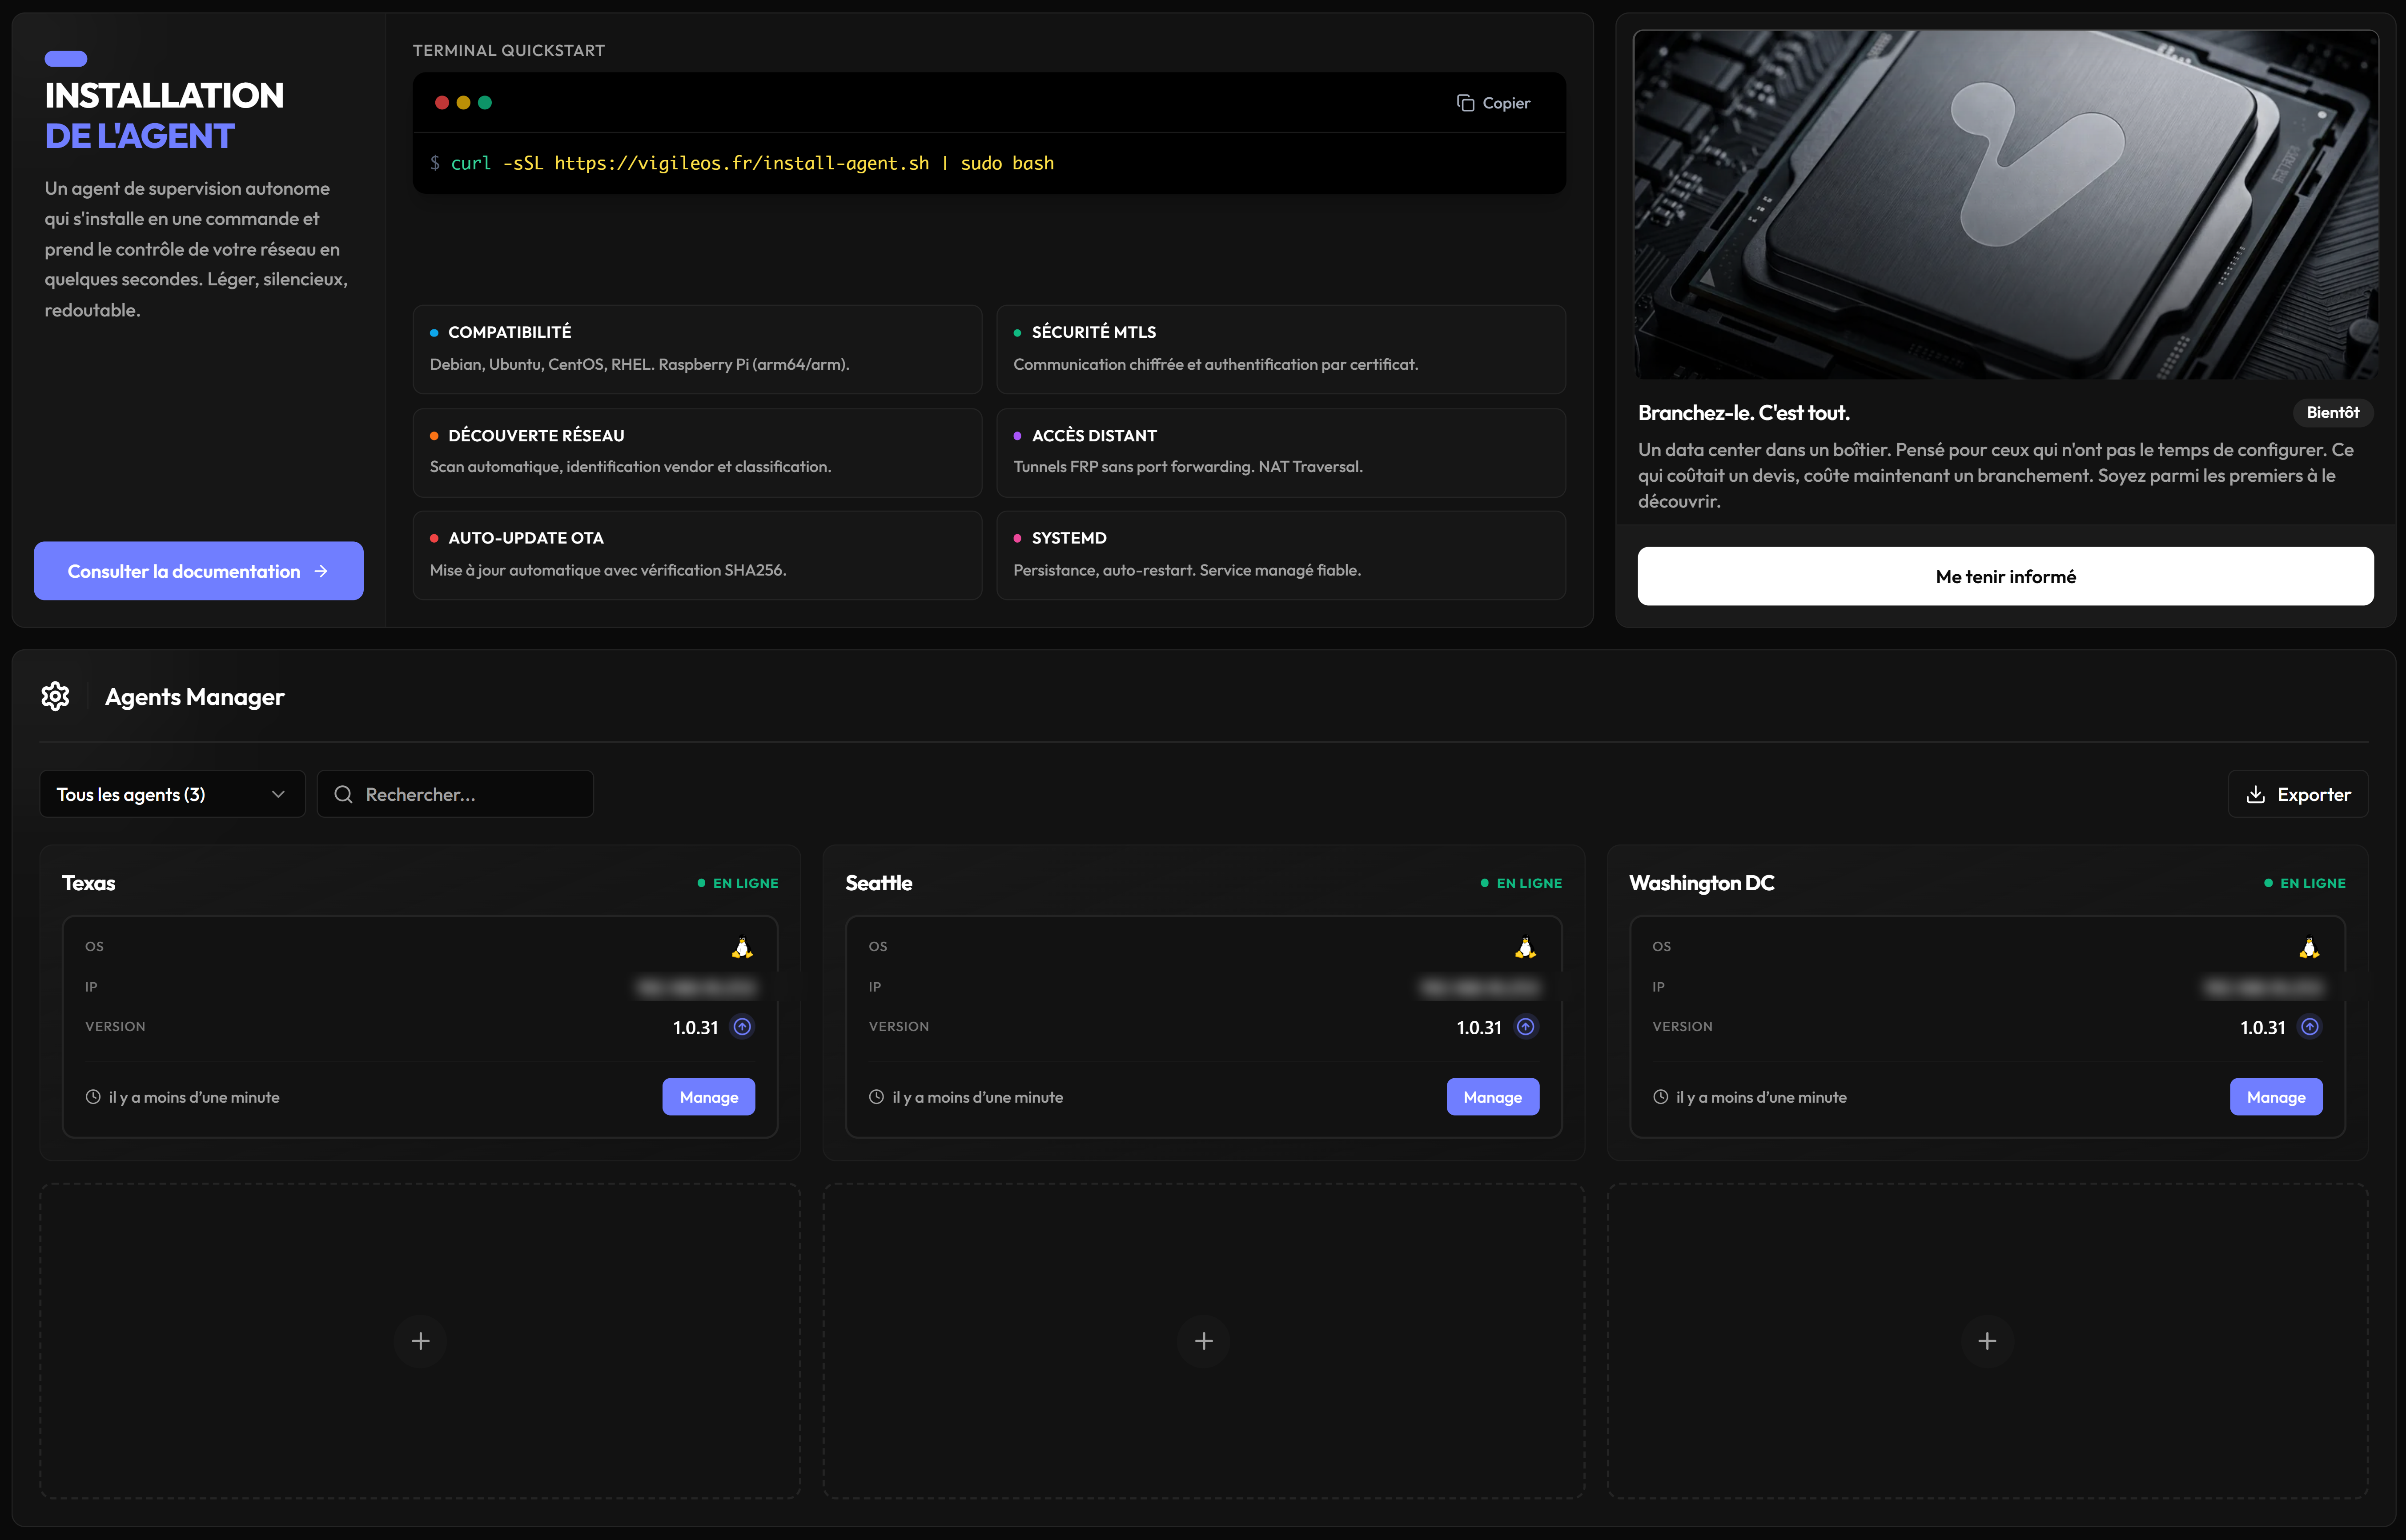Image resolution: width=2406 pixels, height=1540 pixels.
Task: Open the Agents Manager gear icon
Action: click(x=55, y=696)
